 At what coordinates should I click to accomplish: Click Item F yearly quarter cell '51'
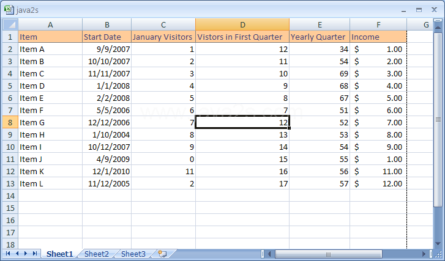pos(320,110)
